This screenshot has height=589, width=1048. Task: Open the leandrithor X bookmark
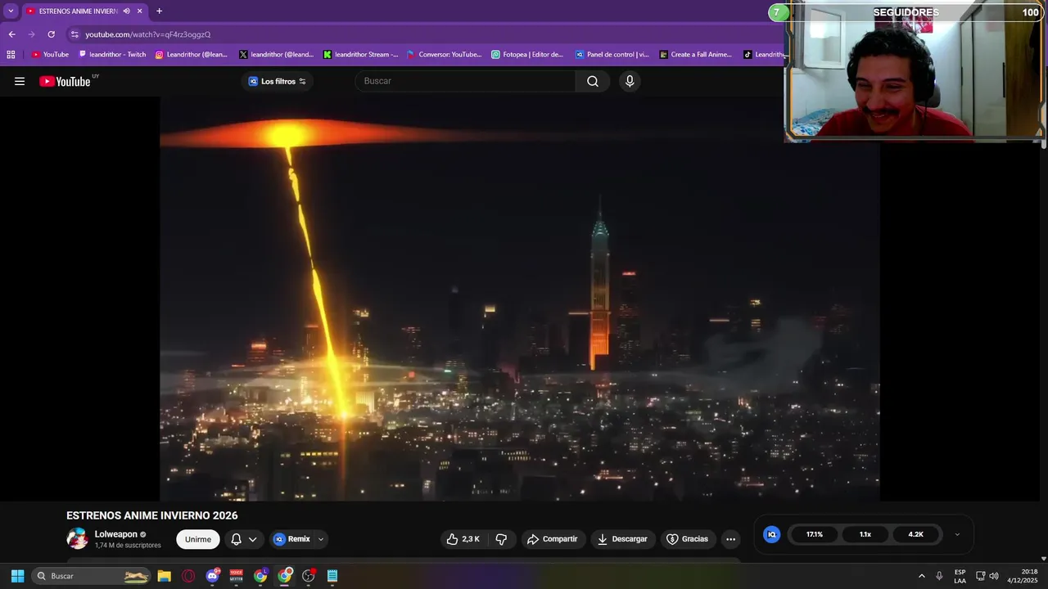click(x=276, y=55)
